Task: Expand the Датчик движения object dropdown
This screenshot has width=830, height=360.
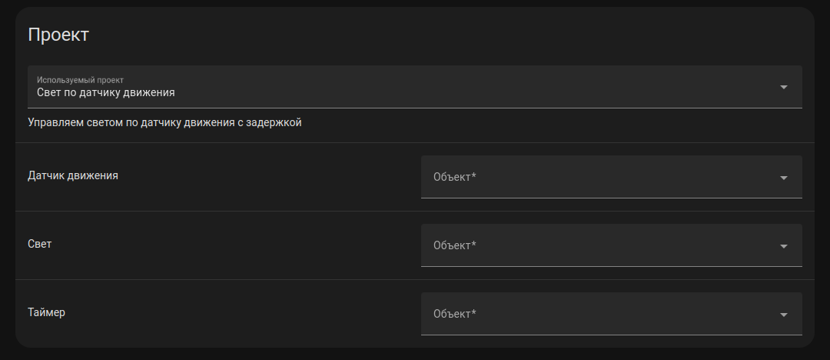Action: (x=611, y=177)
